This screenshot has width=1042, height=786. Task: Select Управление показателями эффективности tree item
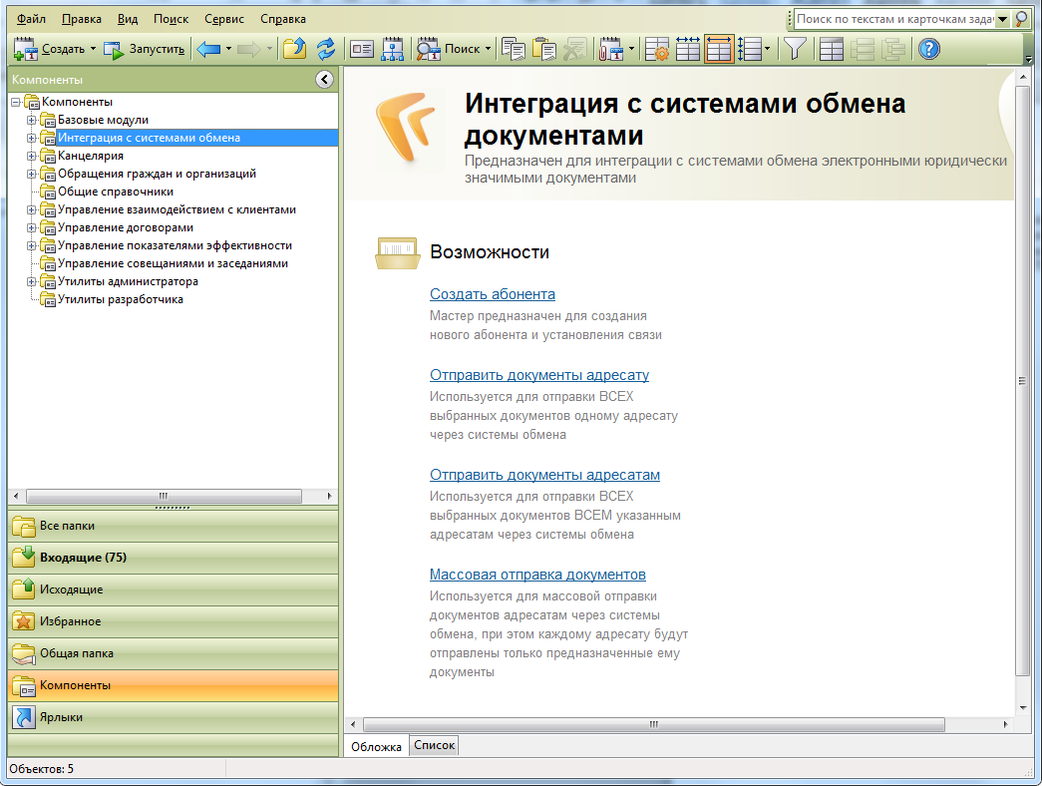point(174,246)
